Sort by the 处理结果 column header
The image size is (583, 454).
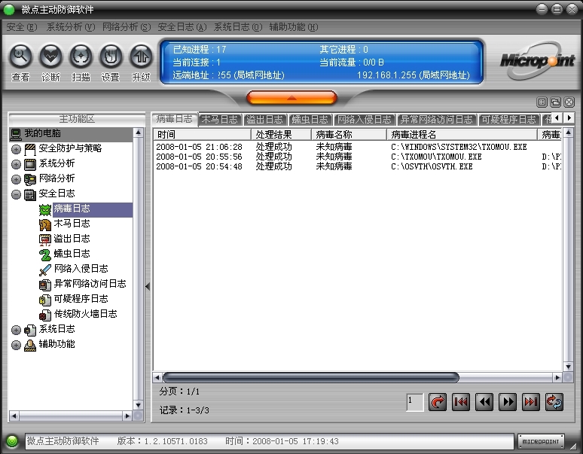(x=282, y=135)
